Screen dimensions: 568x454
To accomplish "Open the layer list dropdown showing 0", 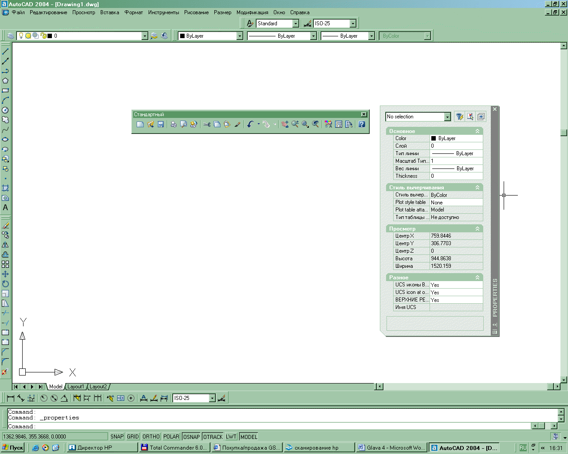I will (x=145, y=36).
